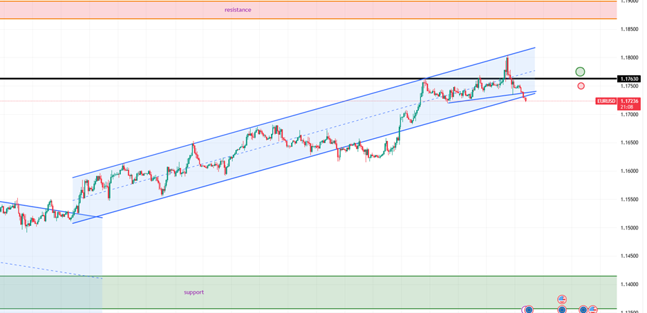Screen dimensions: 647x313
Task: Click the red EURUSD symbol label
Action: tap(607, 101)
